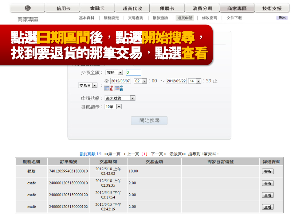Click the transaction amount input showing 0
Screen dimensions: 295x221
(x=133, y=72)
